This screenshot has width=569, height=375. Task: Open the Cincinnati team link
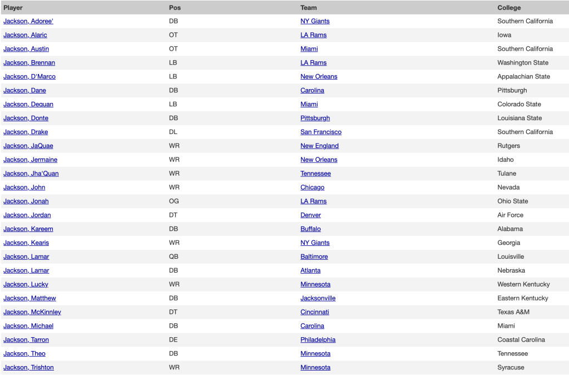pyautogui.click(x=315, y=312)
